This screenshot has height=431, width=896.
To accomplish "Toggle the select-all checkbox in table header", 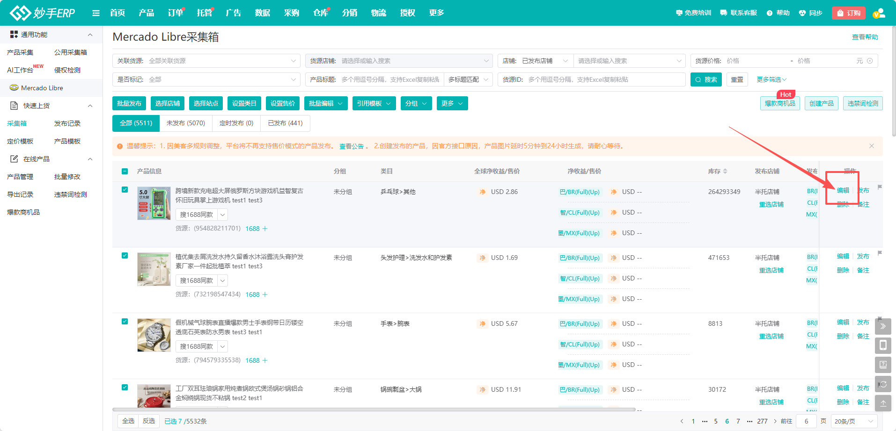I will point(125,172).
